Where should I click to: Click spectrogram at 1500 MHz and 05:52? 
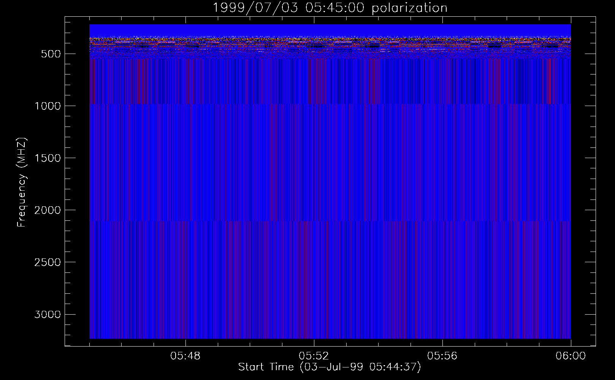point(314,158)
